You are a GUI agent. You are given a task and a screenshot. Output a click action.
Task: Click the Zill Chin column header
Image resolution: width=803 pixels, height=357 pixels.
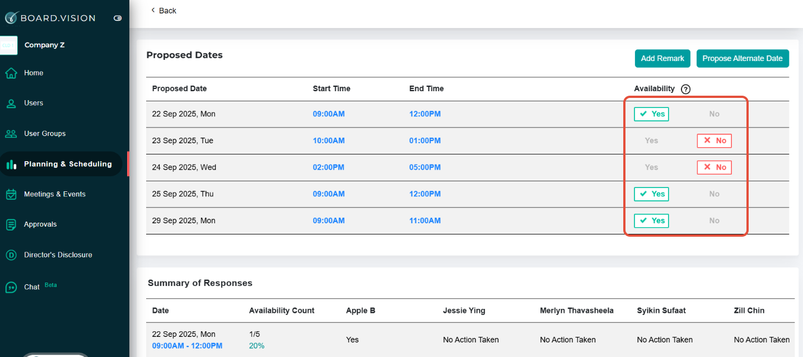point(749,311)
